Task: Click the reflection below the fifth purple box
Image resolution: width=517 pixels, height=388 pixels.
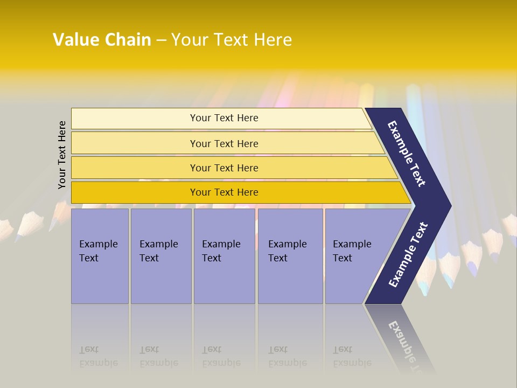Action: 352,357
